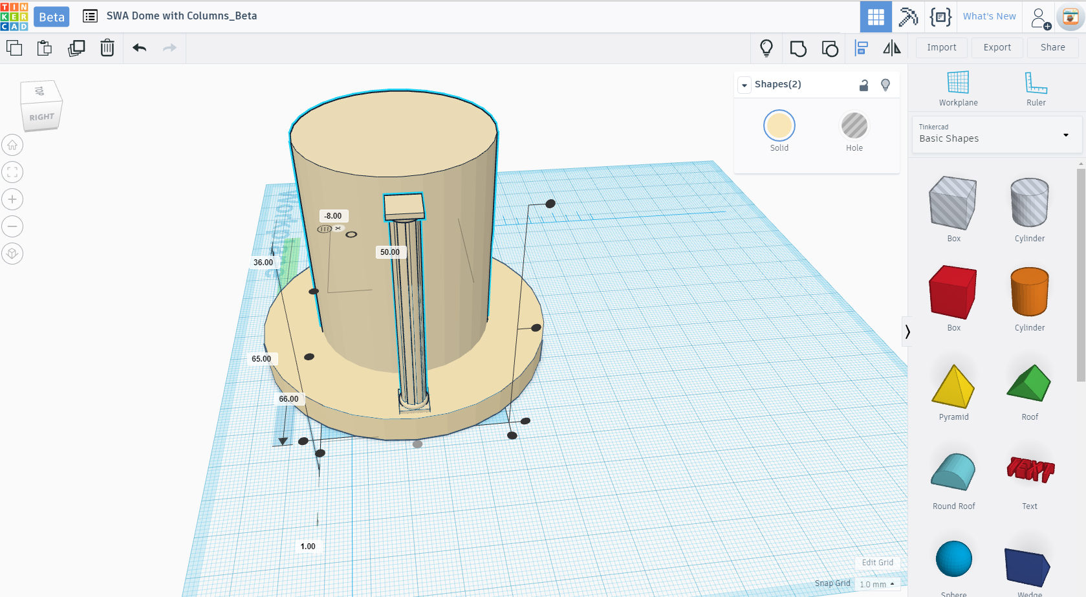Pick the blue Sphere shape
The height and width of the screenshot is (597, 1086).
coord(953,560)
